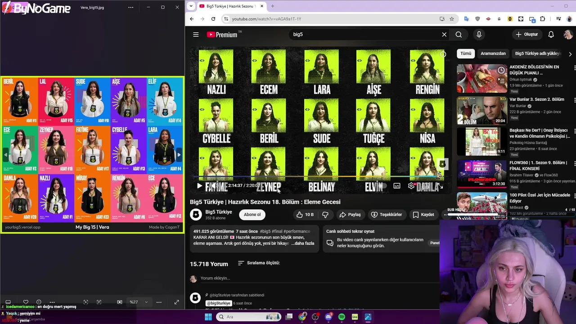Open 100 Pilot Özel Jet video title

click(540, 198)
